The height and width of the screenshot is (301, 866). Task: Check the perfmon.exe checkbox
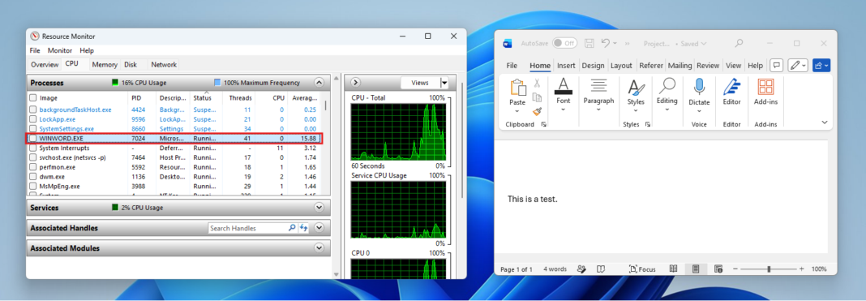[33, 167]
